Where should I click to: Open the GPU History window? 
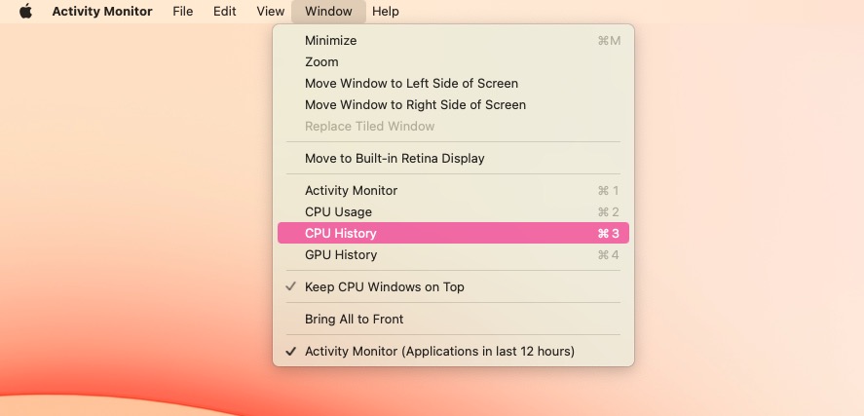click(340, 255)
